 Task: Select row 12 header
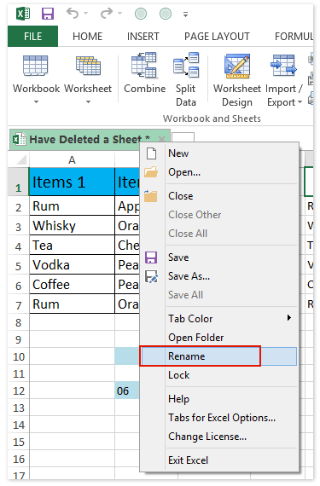18,391
